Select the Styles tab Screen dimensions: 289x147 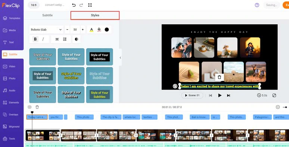tap(95, 15)
